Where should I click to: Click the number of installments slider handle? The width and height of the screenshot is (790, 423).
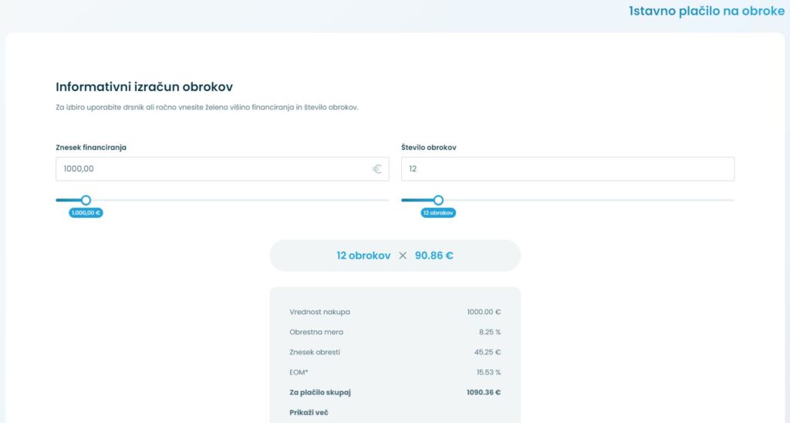tap(438, 200)
